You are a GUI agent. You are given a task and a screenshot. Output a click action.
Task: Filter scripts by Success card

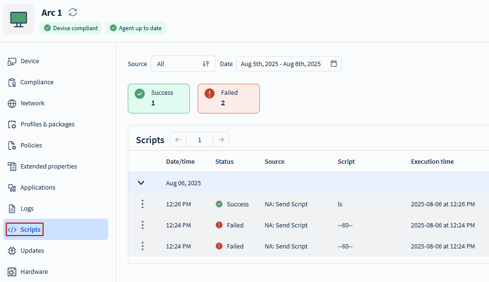[x=158, y=99]
